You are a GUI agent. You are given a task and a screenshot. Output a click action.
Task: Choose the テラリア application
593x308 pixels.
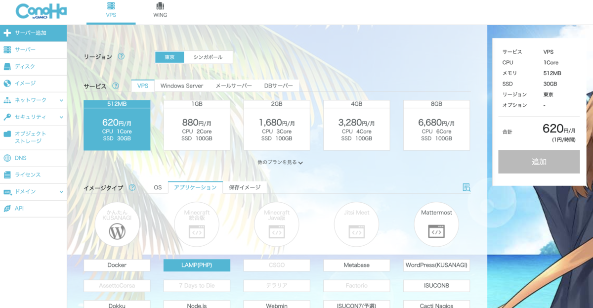point(277,285)
